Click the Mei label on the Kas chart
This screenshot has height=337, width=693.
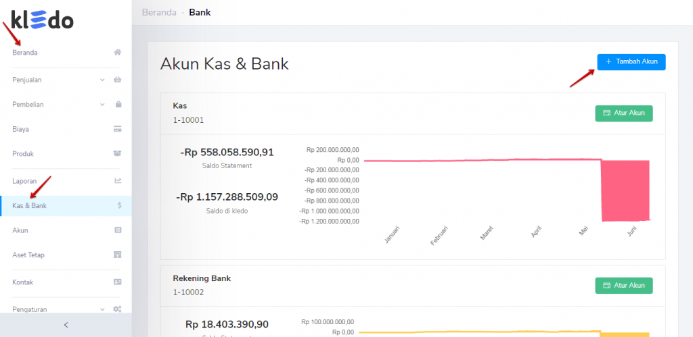583,231
